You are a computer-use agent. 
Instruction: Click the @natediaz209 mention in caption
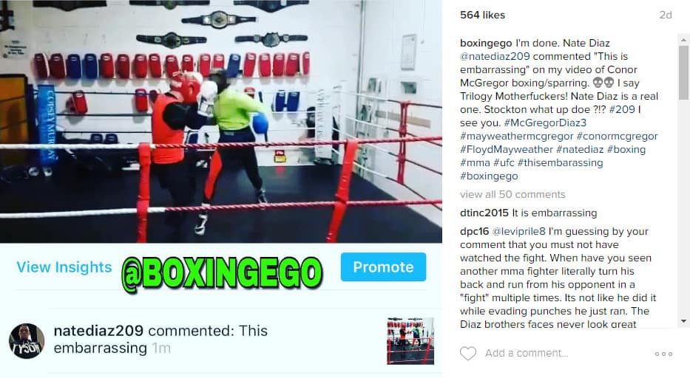(495, 56)
